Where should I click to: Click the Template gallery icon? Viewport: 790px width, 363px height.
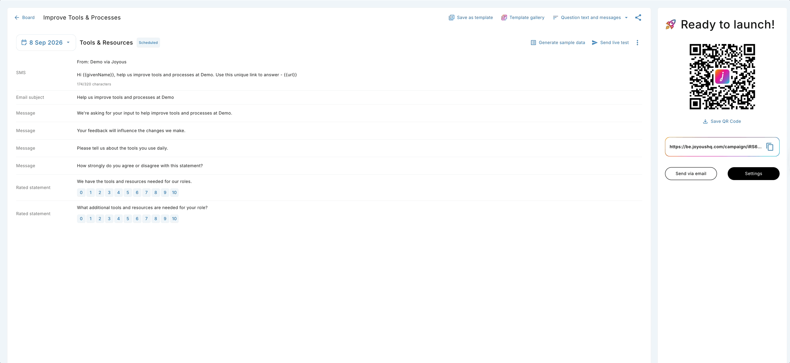(x=504, y=18)
